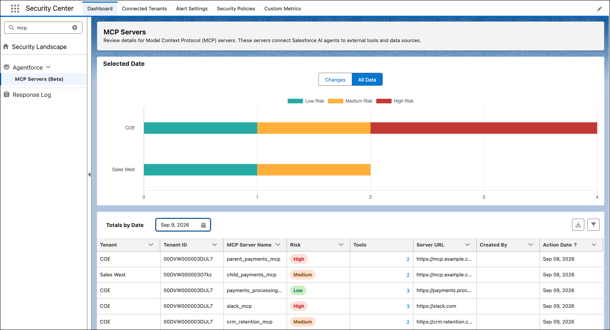Click the download table data icon
Viewport: 610px width, 330px height.
(578, 225)
